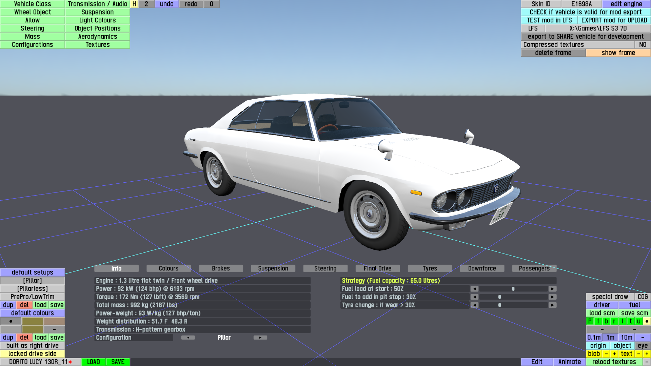Toggle Compressed textures NO setting
651x366 pixels.
pyautogui.click(x=642, y=45)
